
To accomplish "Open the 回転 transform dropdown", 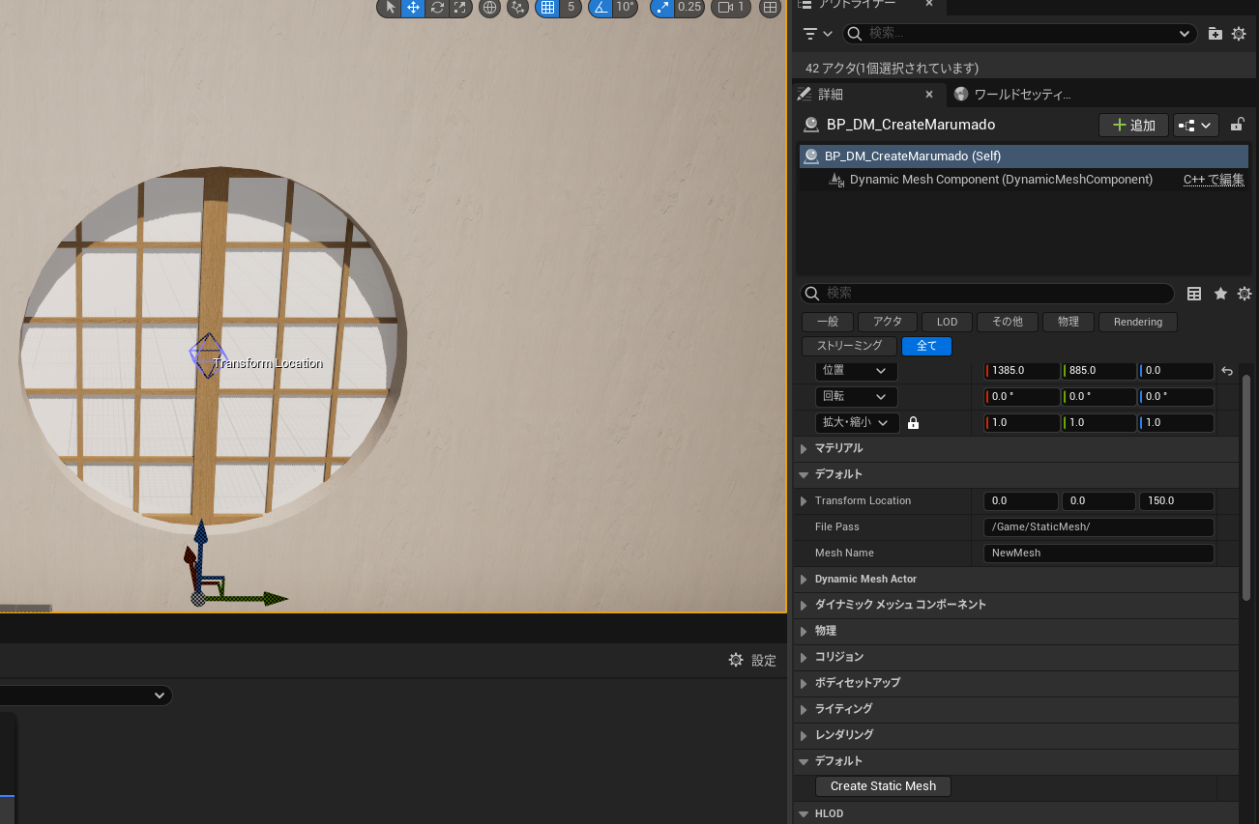I will [x=855, y=396].
